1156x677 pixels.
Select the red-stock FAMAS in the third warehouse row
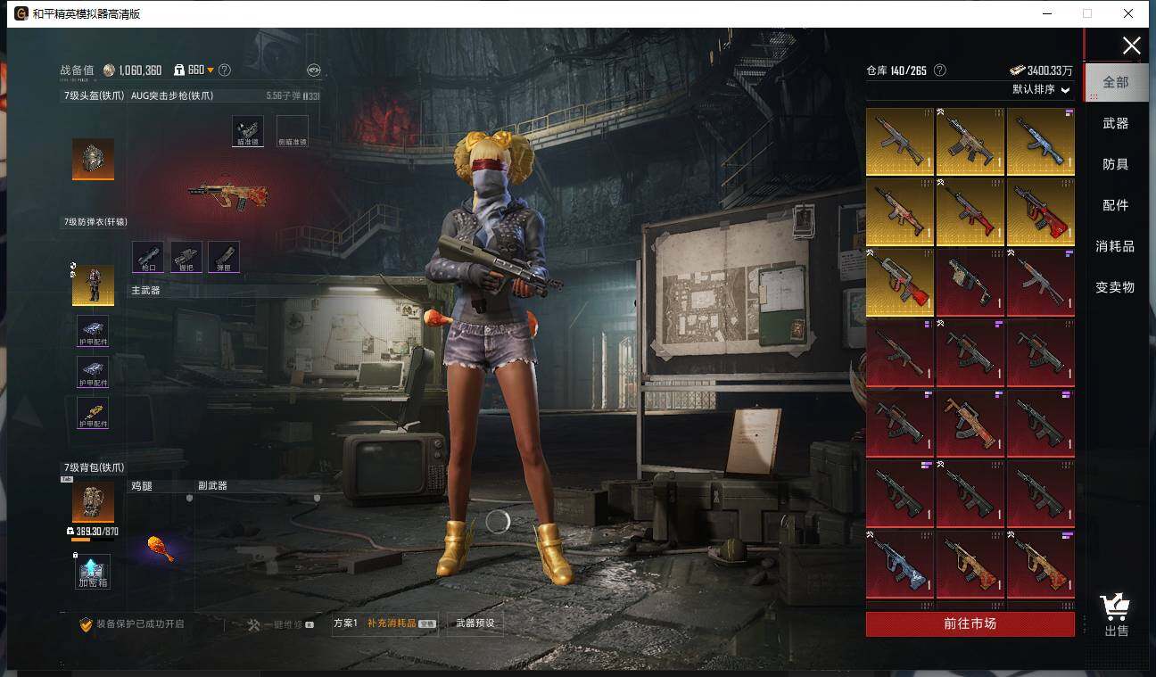tap(900, 281)
